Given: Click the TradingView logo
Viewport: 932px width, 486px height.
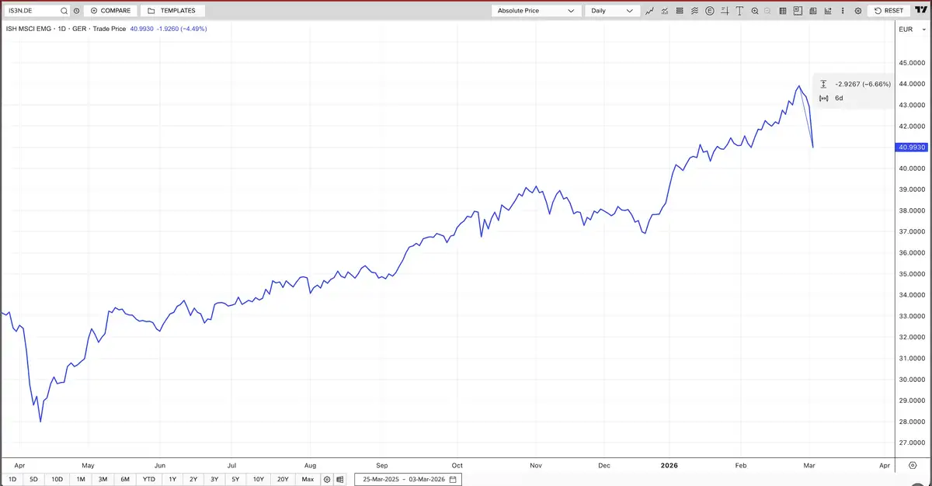Looking at the screenshot, I should 921,10.
